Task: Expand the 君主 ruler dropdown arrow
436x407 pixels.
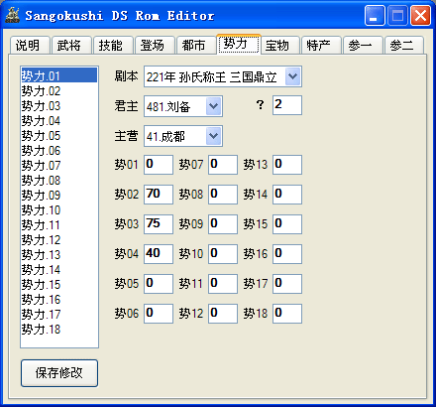Action: click(213, 106)
